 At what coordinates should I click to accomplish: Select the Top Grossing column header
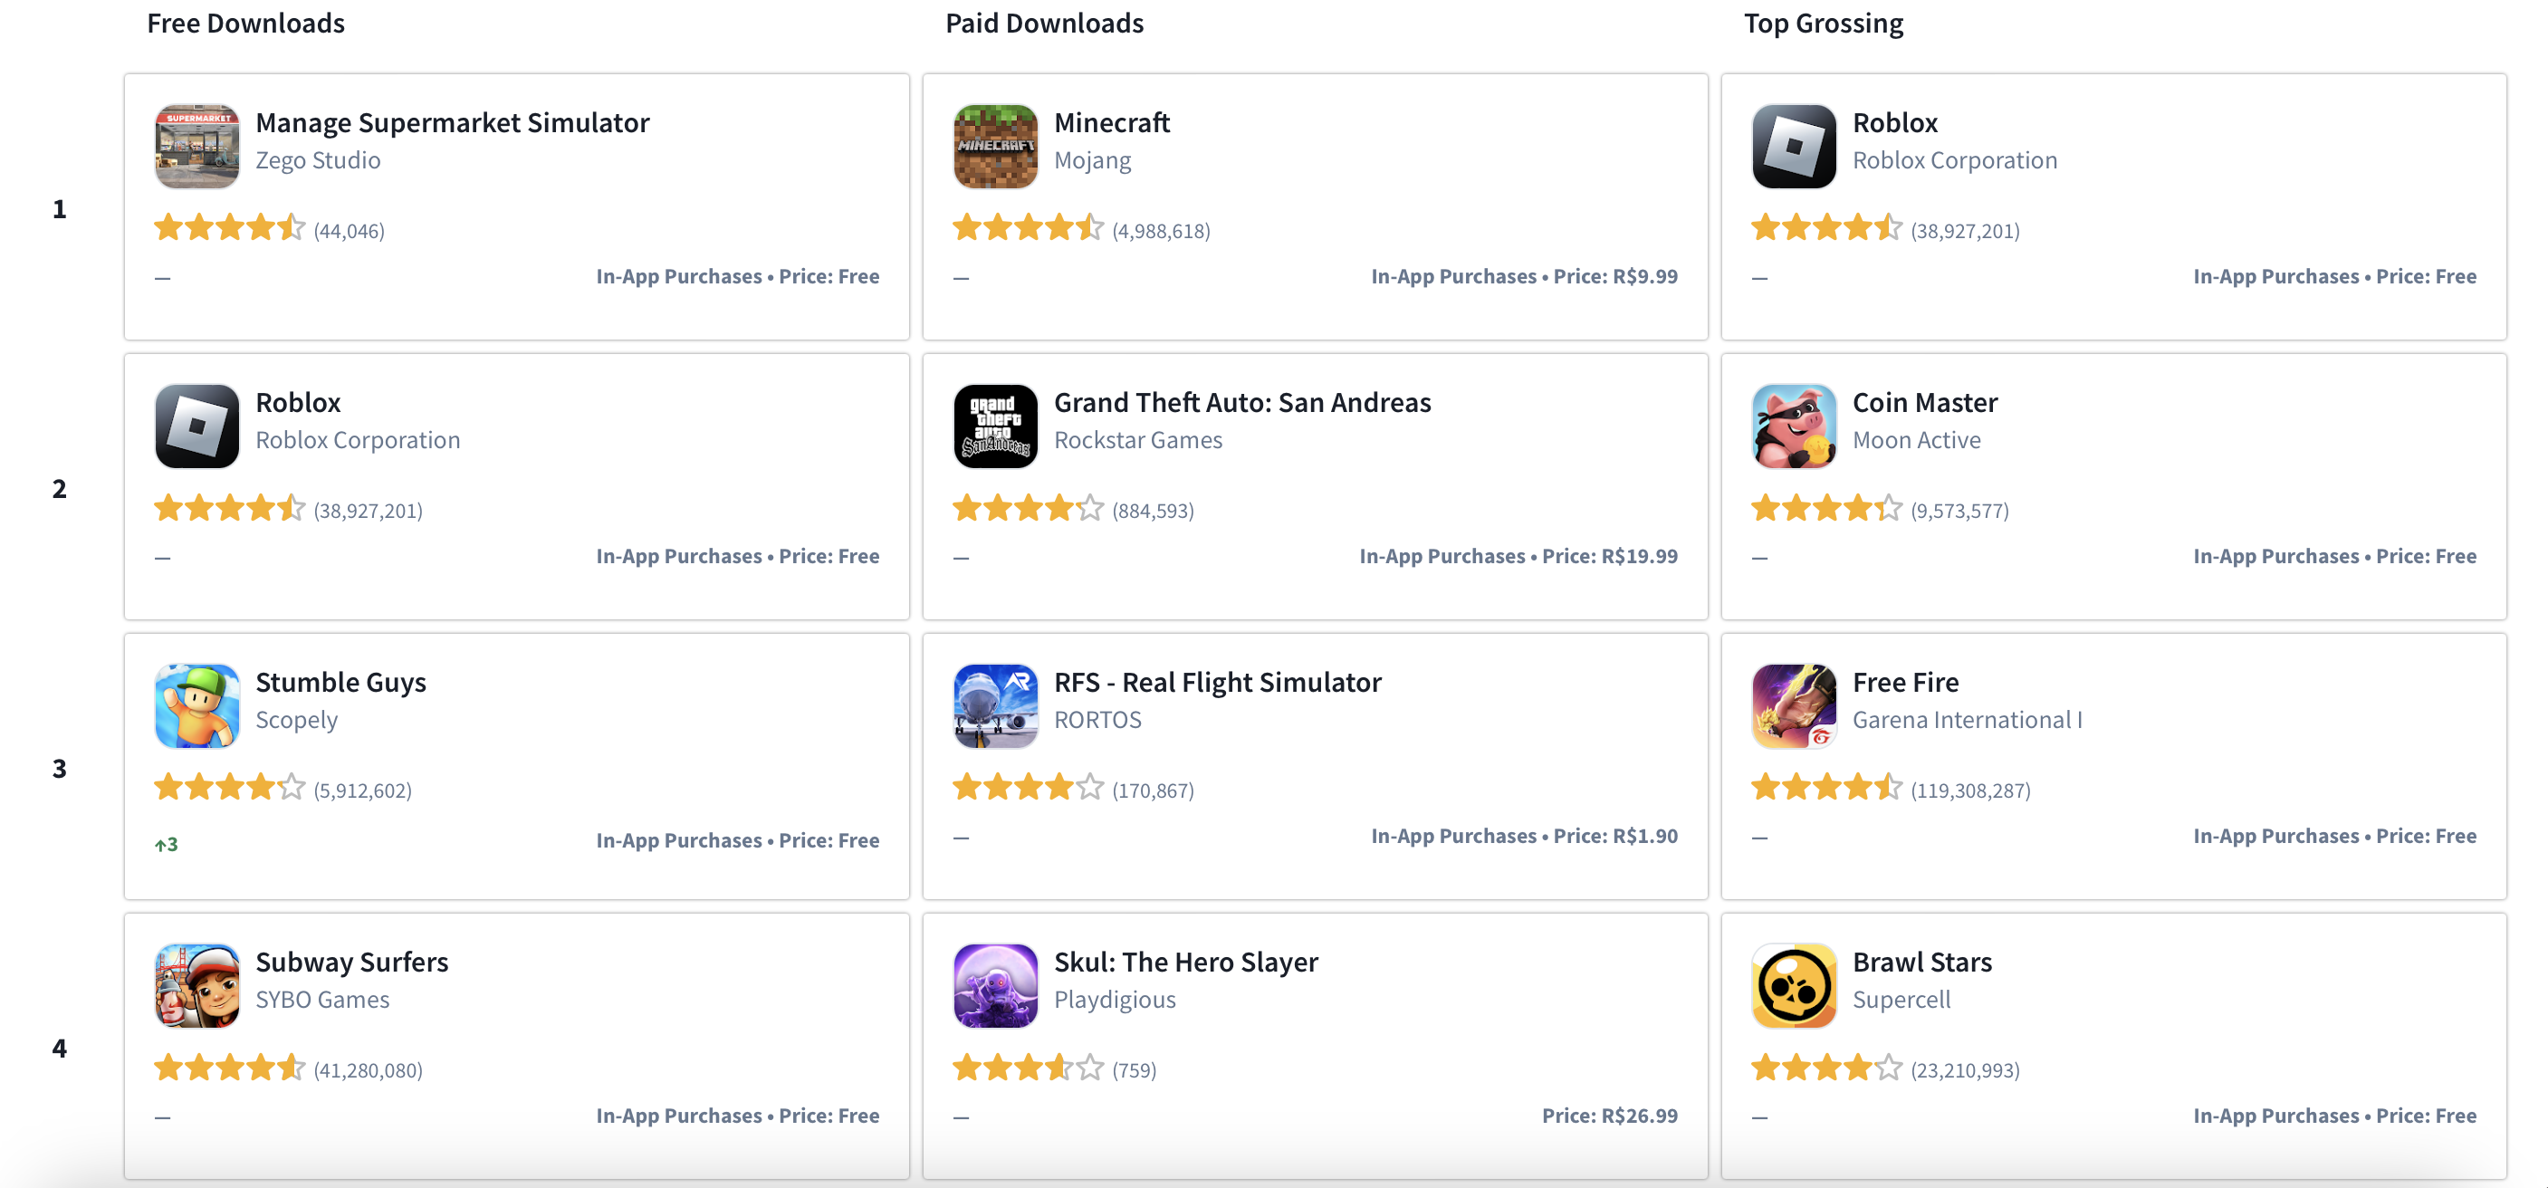tap(1823, 22)
